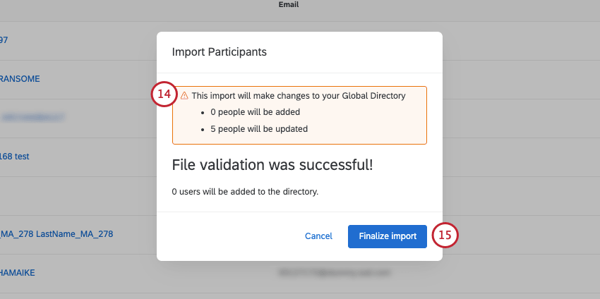Select the LastName_MA_278 participant link
This screenshot has height=299, width=600.
pos(56,234)
